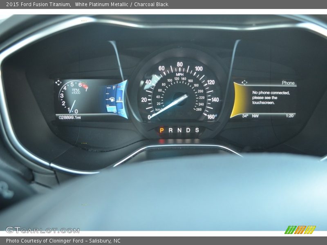Click the coolant temperature gauge icon

[x=119, y=99]
